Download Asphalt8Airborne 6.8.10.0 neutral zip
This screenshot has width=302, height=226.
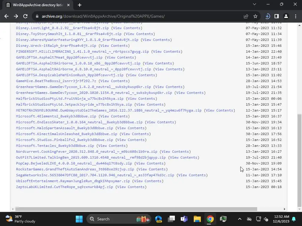(x=83, y=69)
